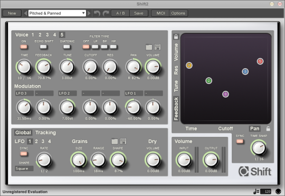
Task: Select Voice 1 tab
Action: click(x=33, y=34)
